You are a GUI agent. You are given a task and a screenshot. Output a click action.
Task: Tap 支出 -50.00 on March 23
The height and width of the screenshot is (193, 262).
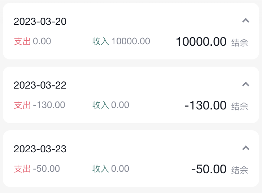pyautogui.click(x=37, y=169)
